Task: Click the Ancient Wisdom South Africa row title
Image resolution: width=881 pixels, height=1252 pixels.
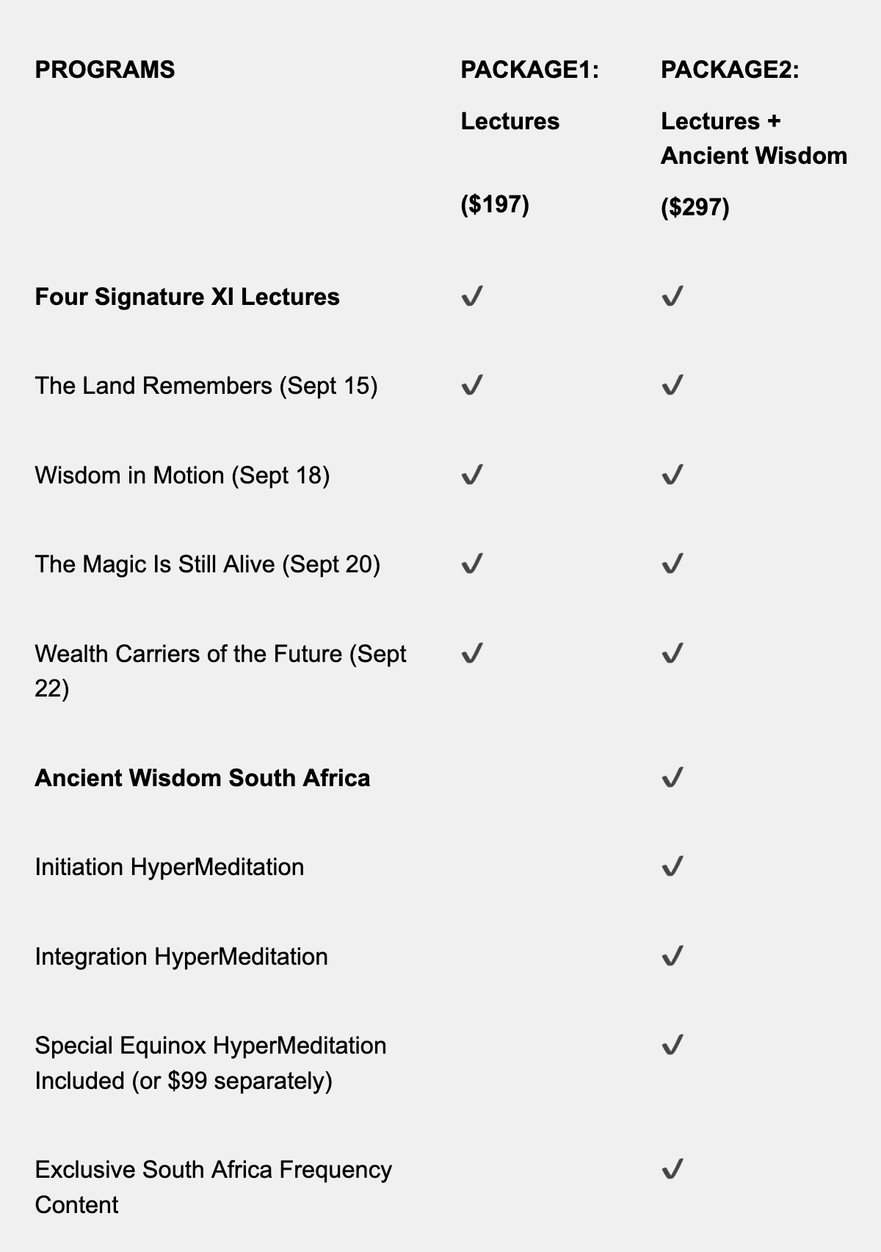Action: [x=203, y=778]
